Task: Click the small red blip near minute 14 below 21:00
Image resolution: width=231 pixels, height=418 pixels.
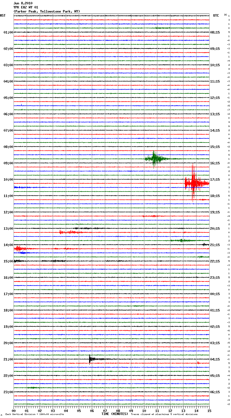Action: (198, 363)
